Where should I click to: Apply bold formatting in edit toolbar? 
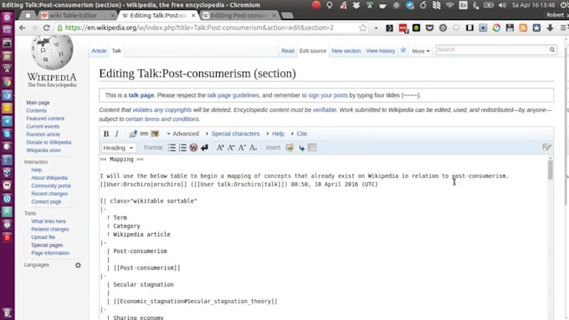[106, 134]
